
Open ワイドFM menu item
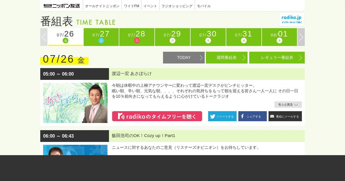tap(132, 6)
